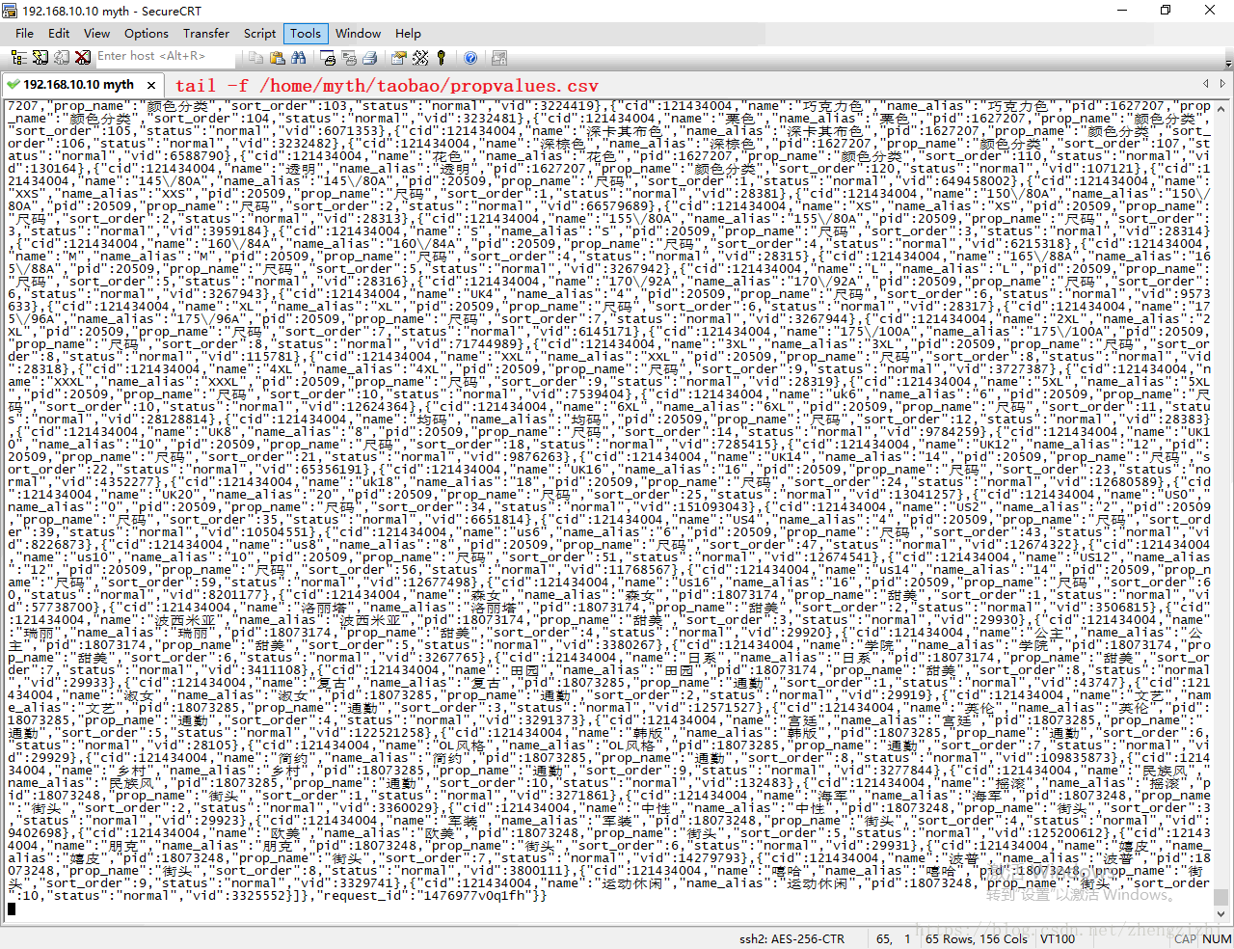1234x949 pixels.
Task: Open the Session Manager icon
Action: pyautogui.click(x=18, y=58)
